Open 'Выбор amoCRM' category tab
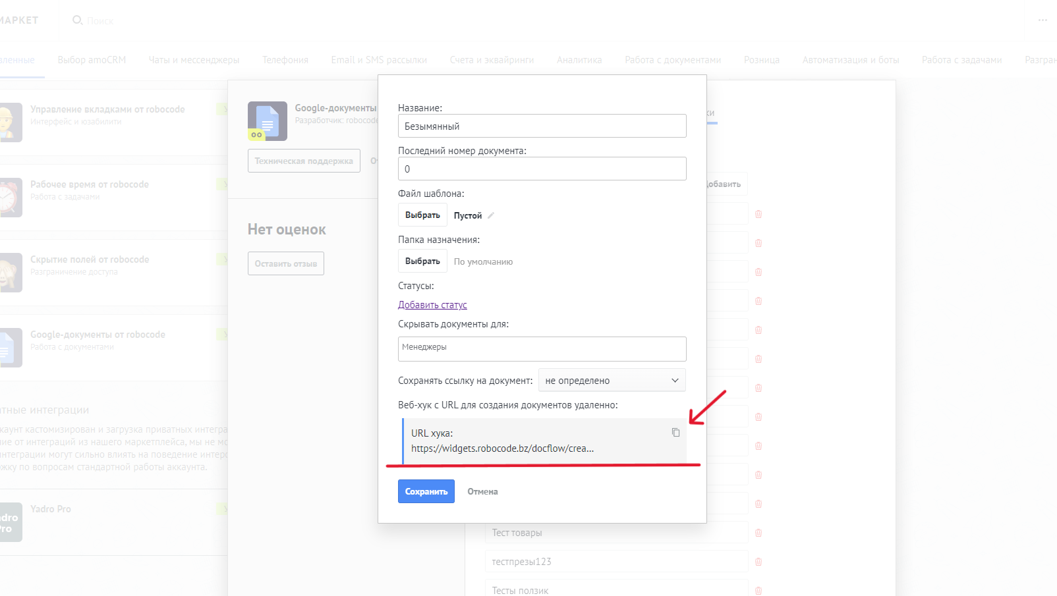The image size is (1057, 596). tap(92, 60)
